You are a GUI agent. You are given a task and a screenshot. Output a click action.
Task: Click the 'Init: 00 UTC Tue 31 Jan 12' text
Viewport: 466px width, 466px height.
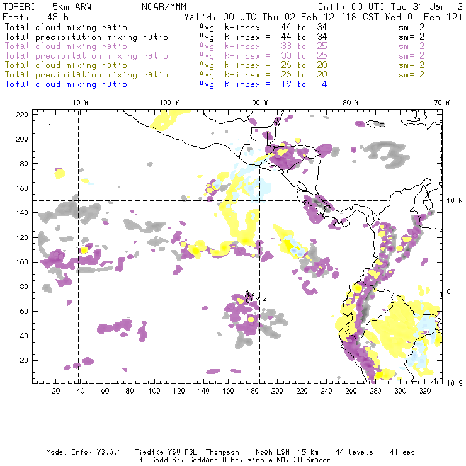pos(390,7)
